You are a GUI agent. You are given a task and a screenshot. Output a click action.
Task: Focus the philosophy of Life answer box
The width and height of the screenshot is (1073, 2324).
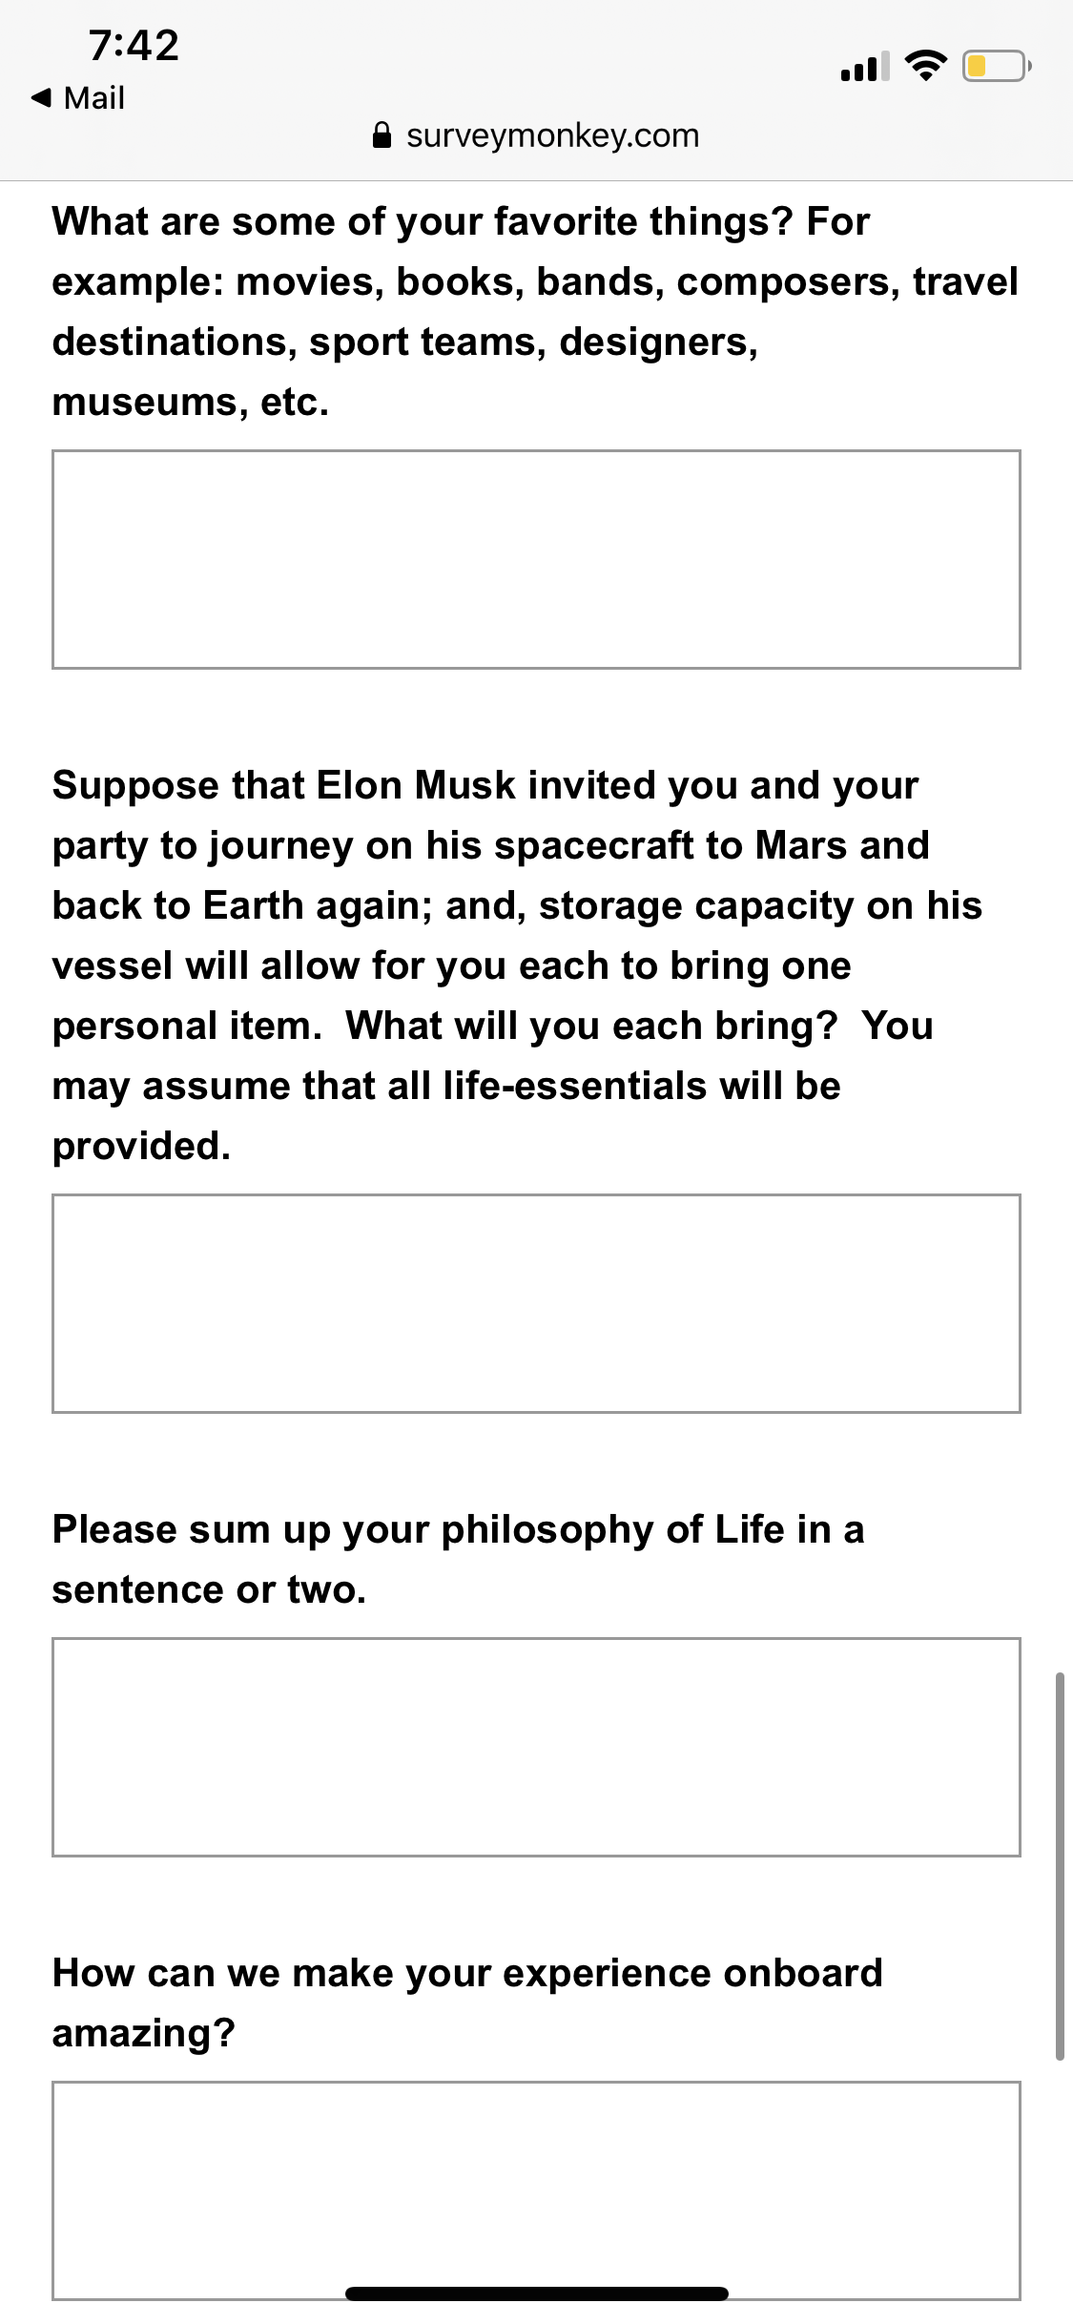click(x=536, y=1747)
